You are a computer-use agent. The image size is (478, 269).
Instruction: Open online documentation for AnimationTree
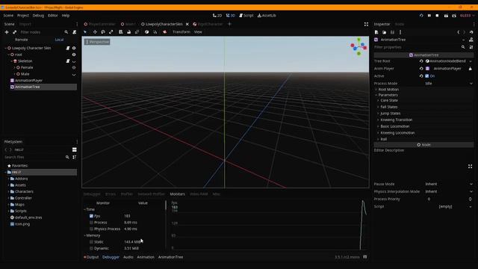(471, 40)
